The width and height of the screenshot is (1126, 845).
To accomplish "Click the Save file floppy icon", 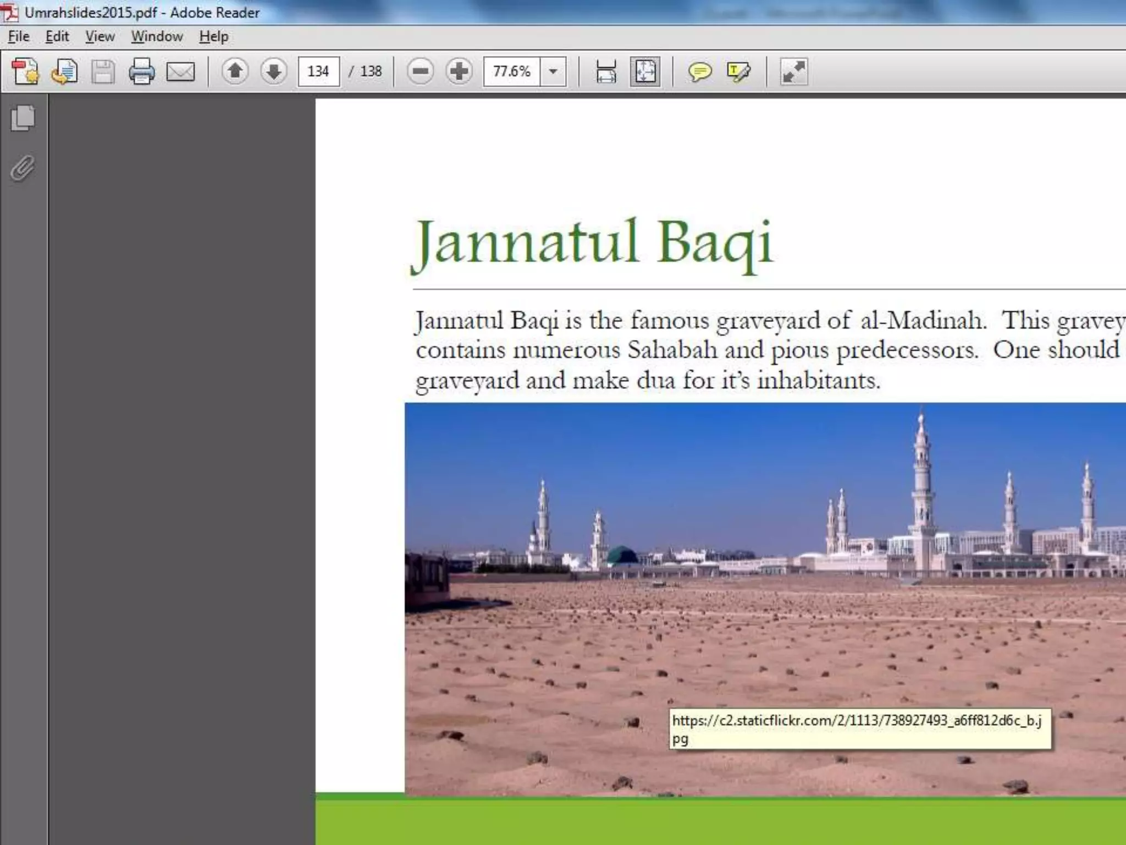I will (103, 72).
